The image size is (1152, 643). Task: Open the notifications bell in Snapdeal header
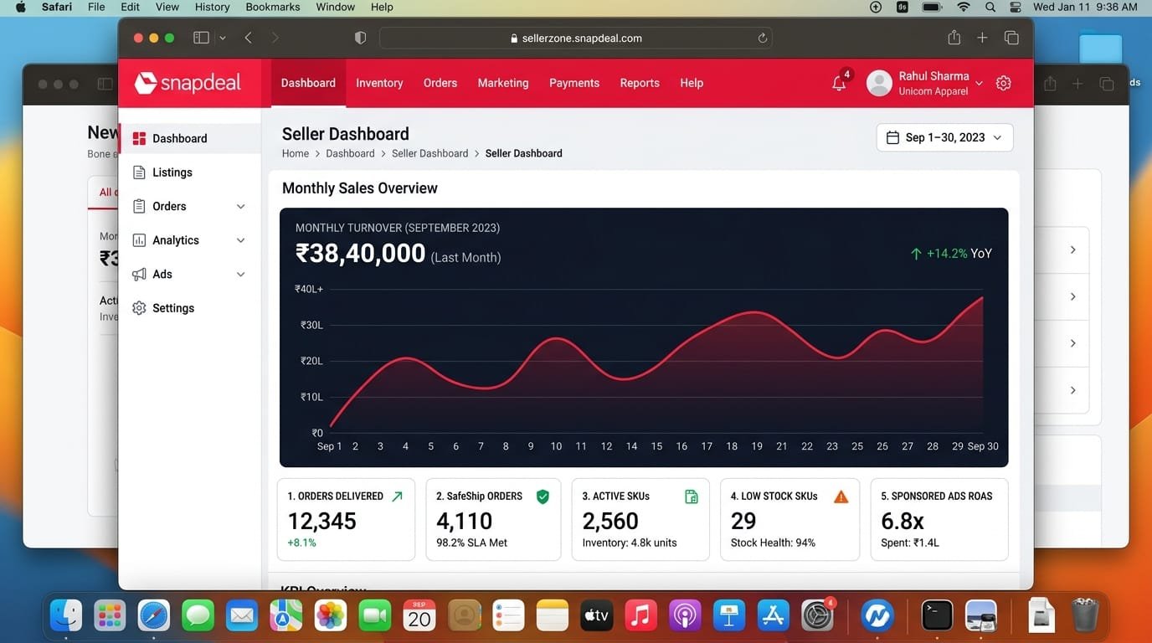(x=839, y=83)
